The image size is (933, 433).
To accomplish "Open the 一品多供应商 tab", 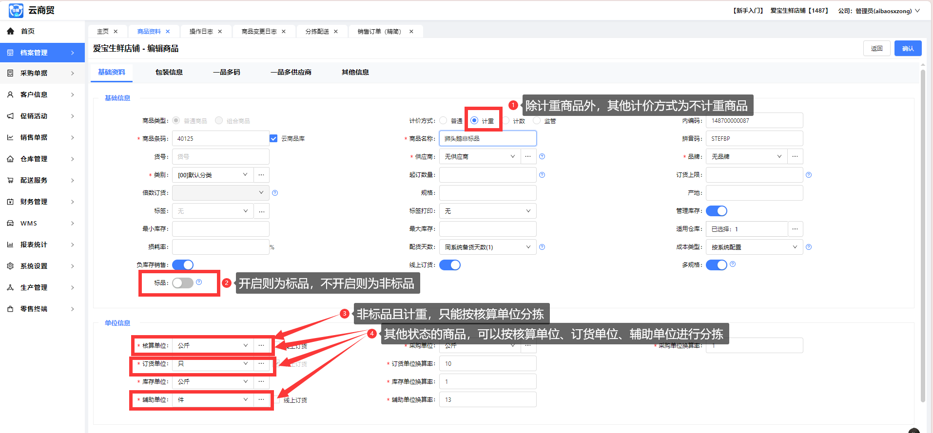I will [x=291, y=72].
